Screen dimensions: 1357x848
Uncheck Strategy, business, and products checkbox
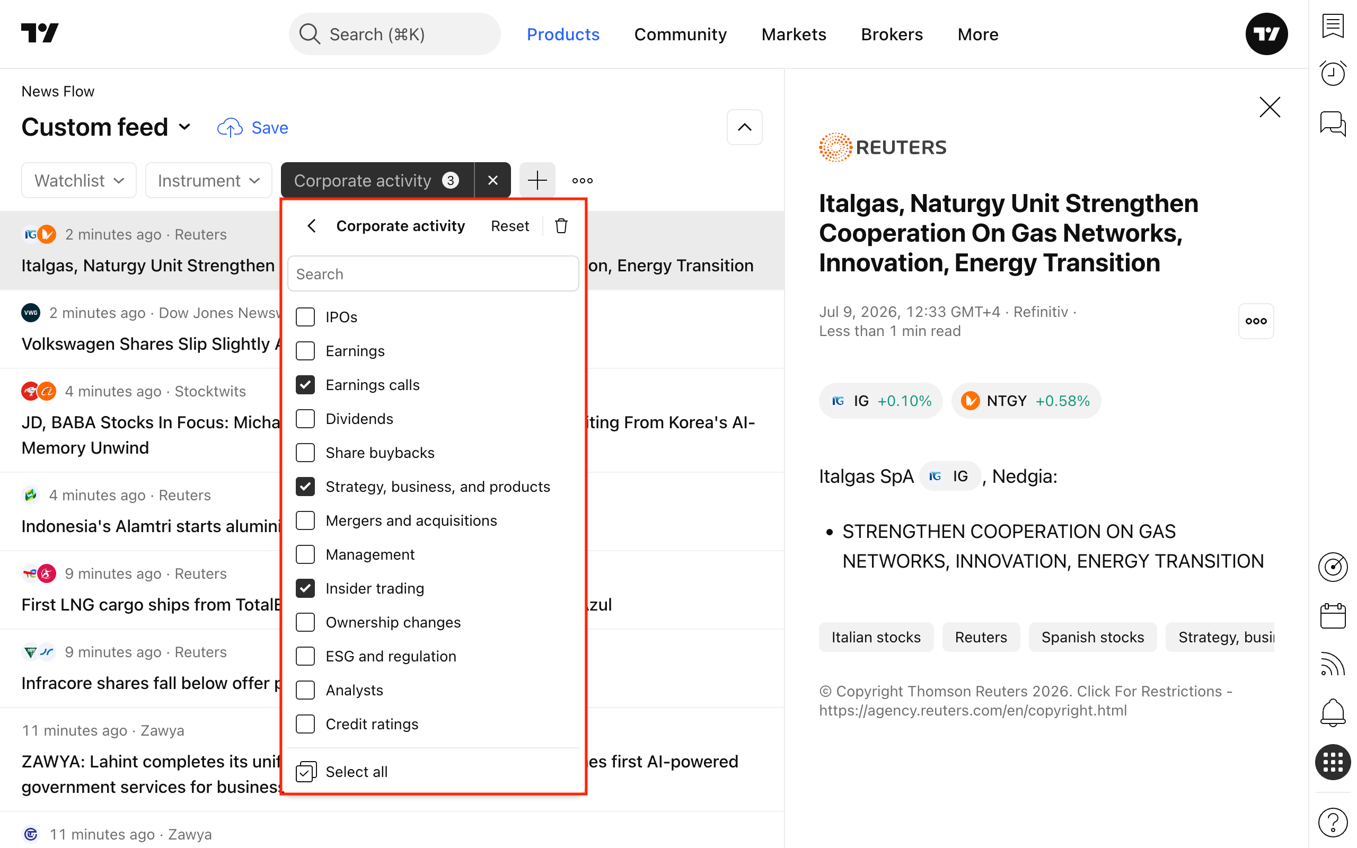point(306,487)
